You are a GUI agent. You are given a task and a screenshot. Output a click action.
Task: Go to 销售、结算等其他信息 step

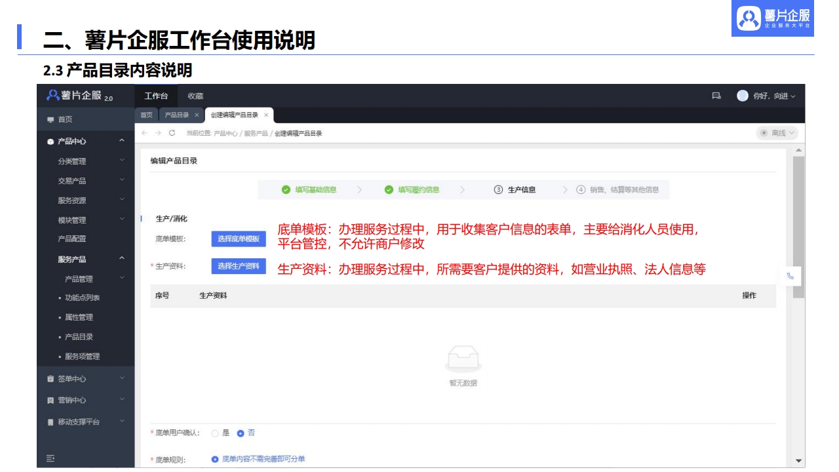625,190
